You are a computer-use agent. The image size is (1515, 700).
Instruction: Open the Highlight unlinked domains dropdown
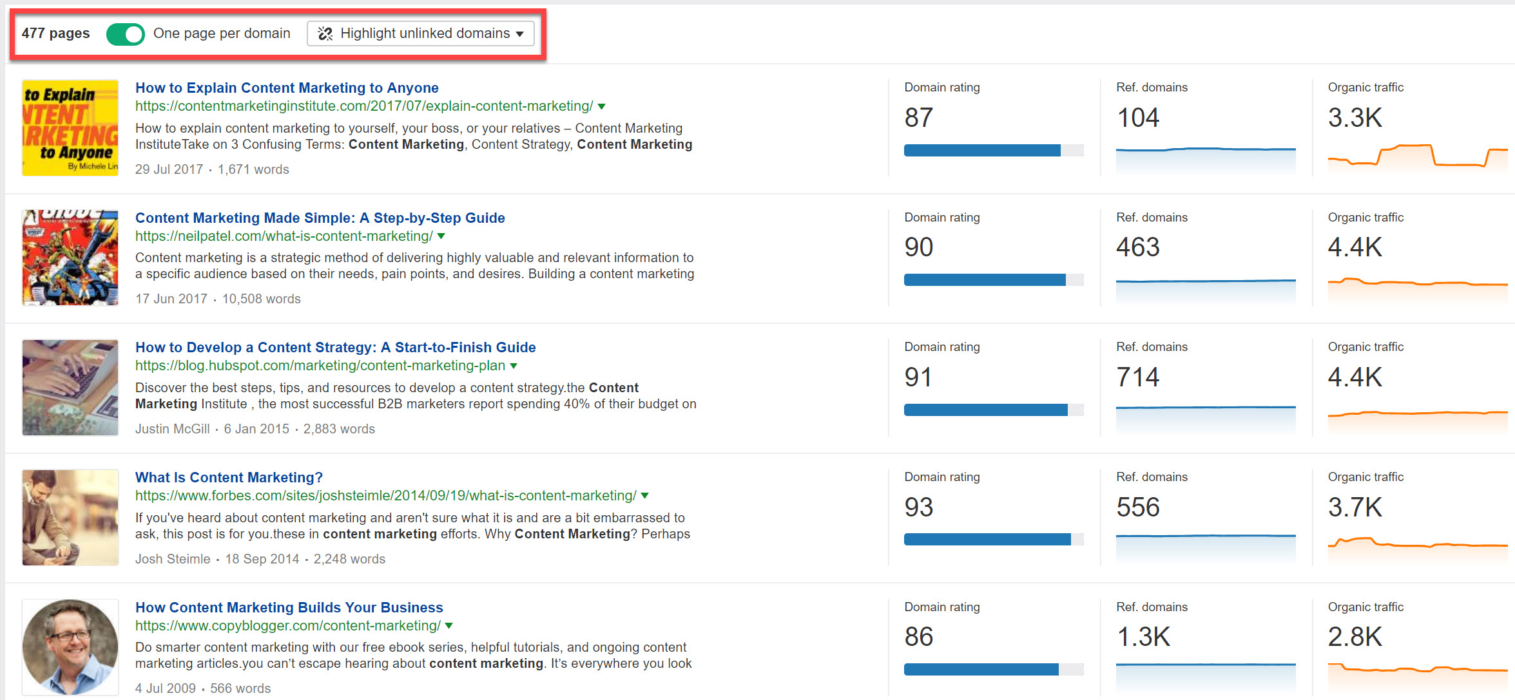point(421,33)
